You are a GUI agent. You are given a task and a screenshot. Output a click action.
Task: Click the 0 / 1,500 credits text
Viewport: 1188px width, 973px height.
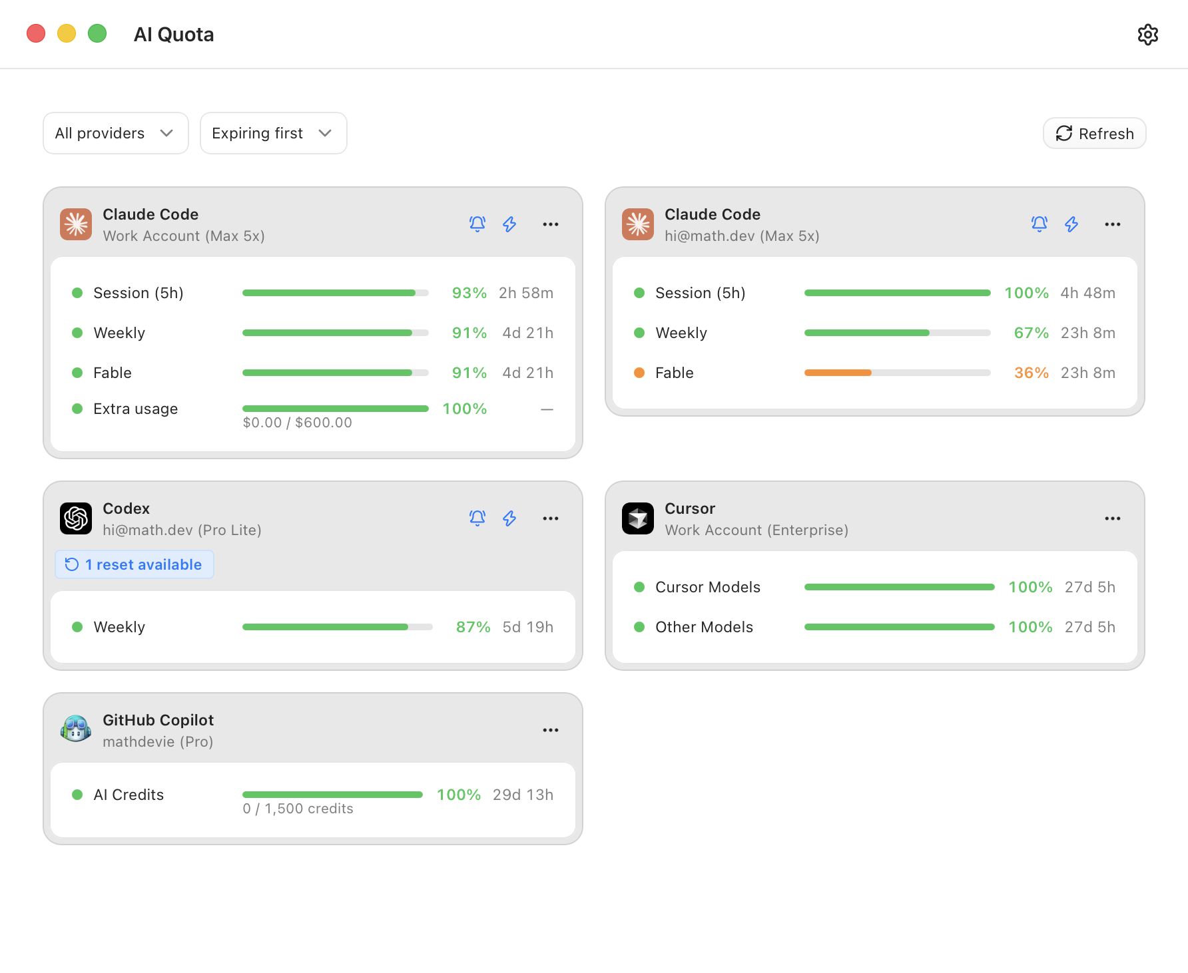[x=298, y=809]
